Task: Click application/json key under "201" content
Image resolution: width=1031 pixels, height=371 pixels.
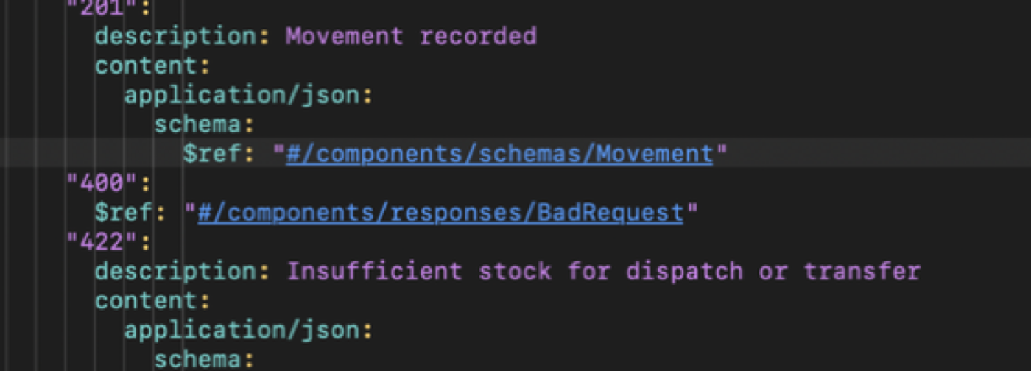Action: (242, 96)
